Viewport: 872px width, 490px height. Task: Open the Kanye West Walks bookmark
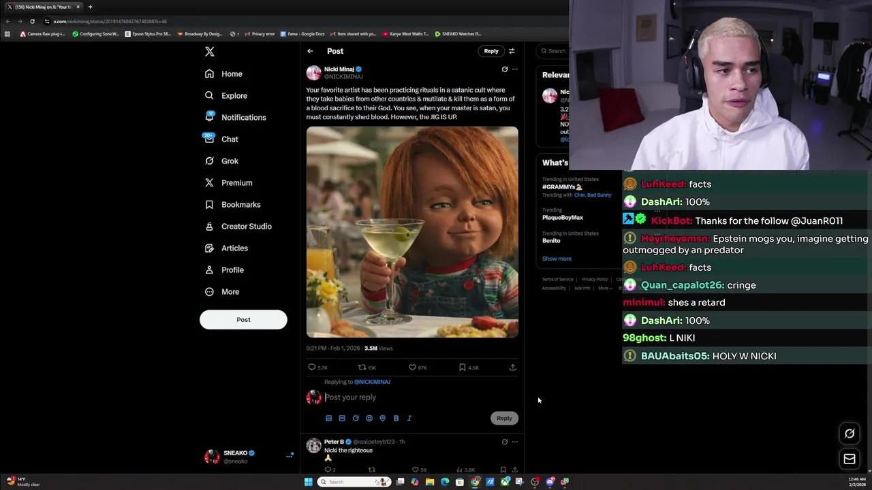click(x=405, y=34)
